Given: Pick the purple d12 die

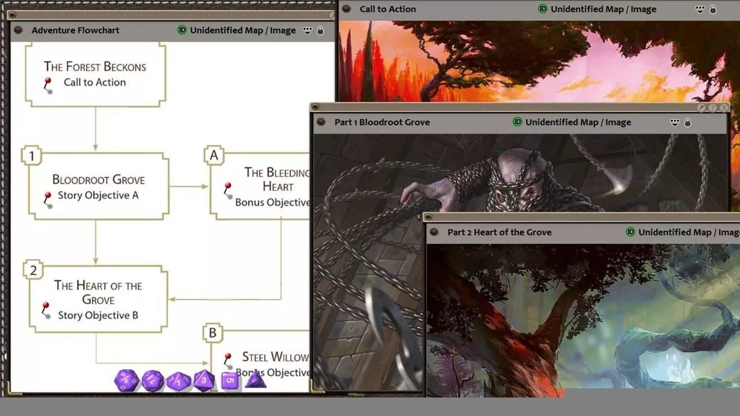Looking at the screenshot, I should click(153, 381).
